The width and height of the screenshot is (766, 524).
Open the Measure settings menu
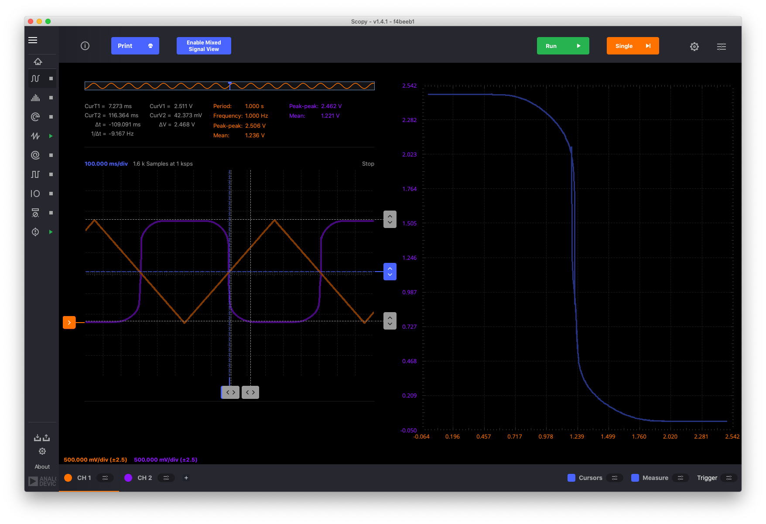681,478
